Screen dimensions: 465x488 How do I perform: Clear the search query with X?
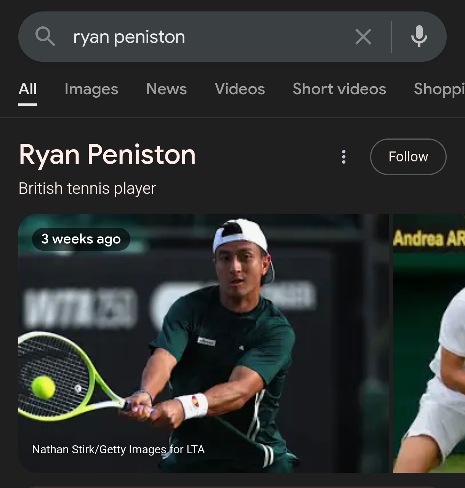click(x=363, y=37)
